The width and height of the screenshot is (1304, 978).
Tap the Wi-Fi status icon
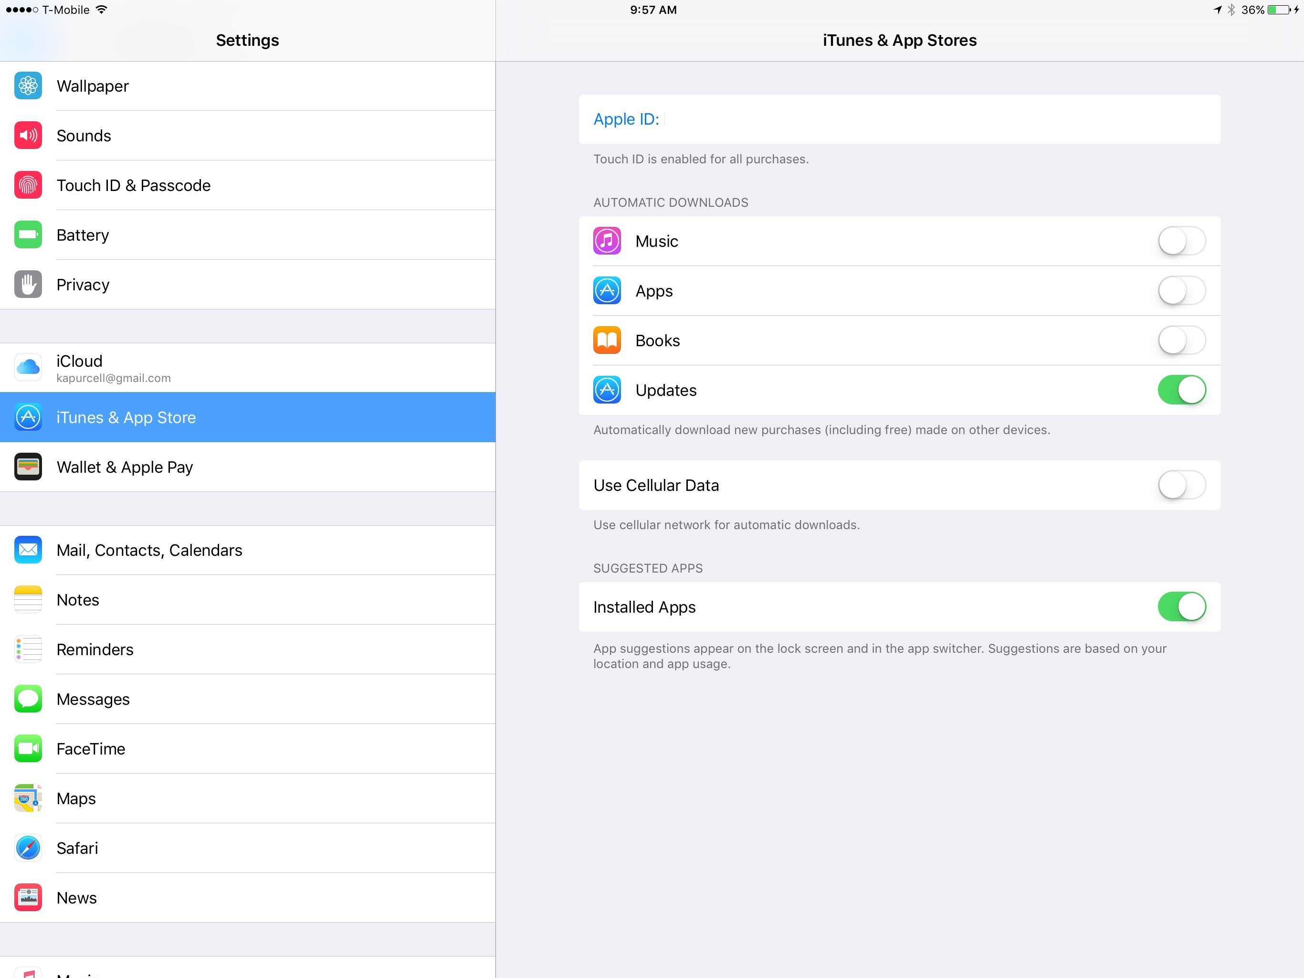(x=101, y=10)
